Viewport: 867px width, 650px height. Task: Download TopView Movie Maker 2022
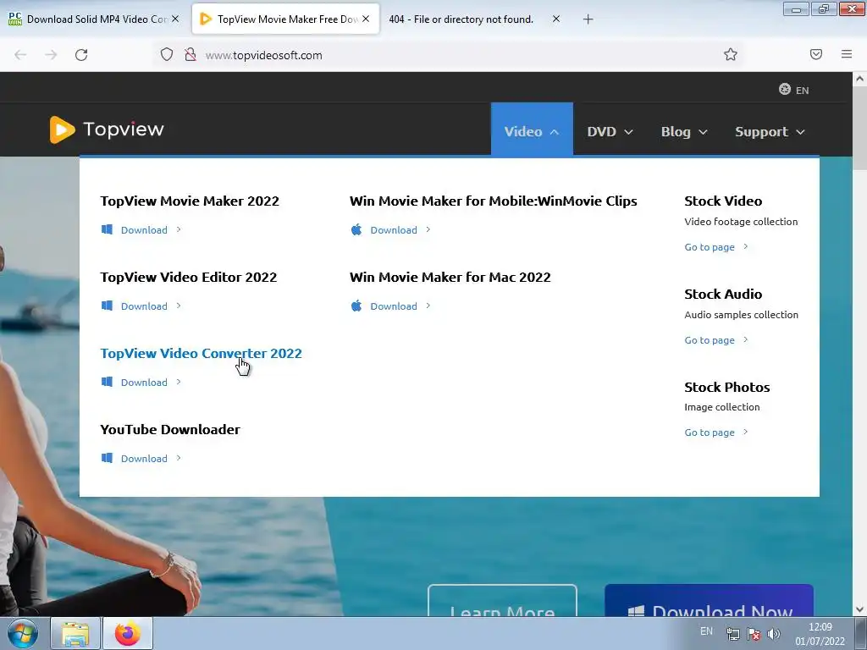[x=144, y=230]
